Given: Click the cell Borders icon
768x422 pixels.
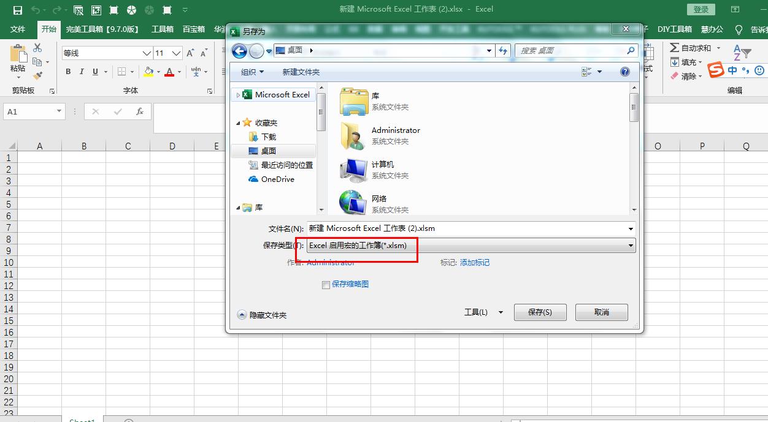Looking at the screenshot, I should click(121, 72).
